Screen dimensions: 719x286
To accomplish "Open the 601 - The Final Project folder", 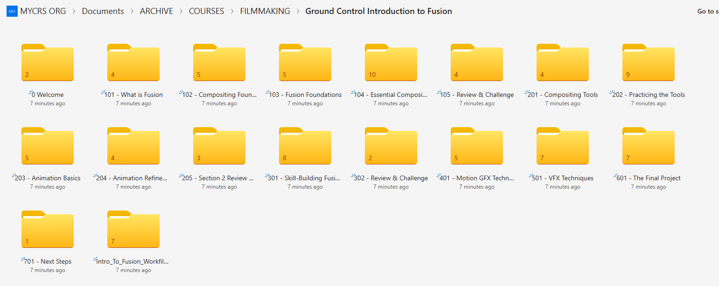I will coord(649,146).
